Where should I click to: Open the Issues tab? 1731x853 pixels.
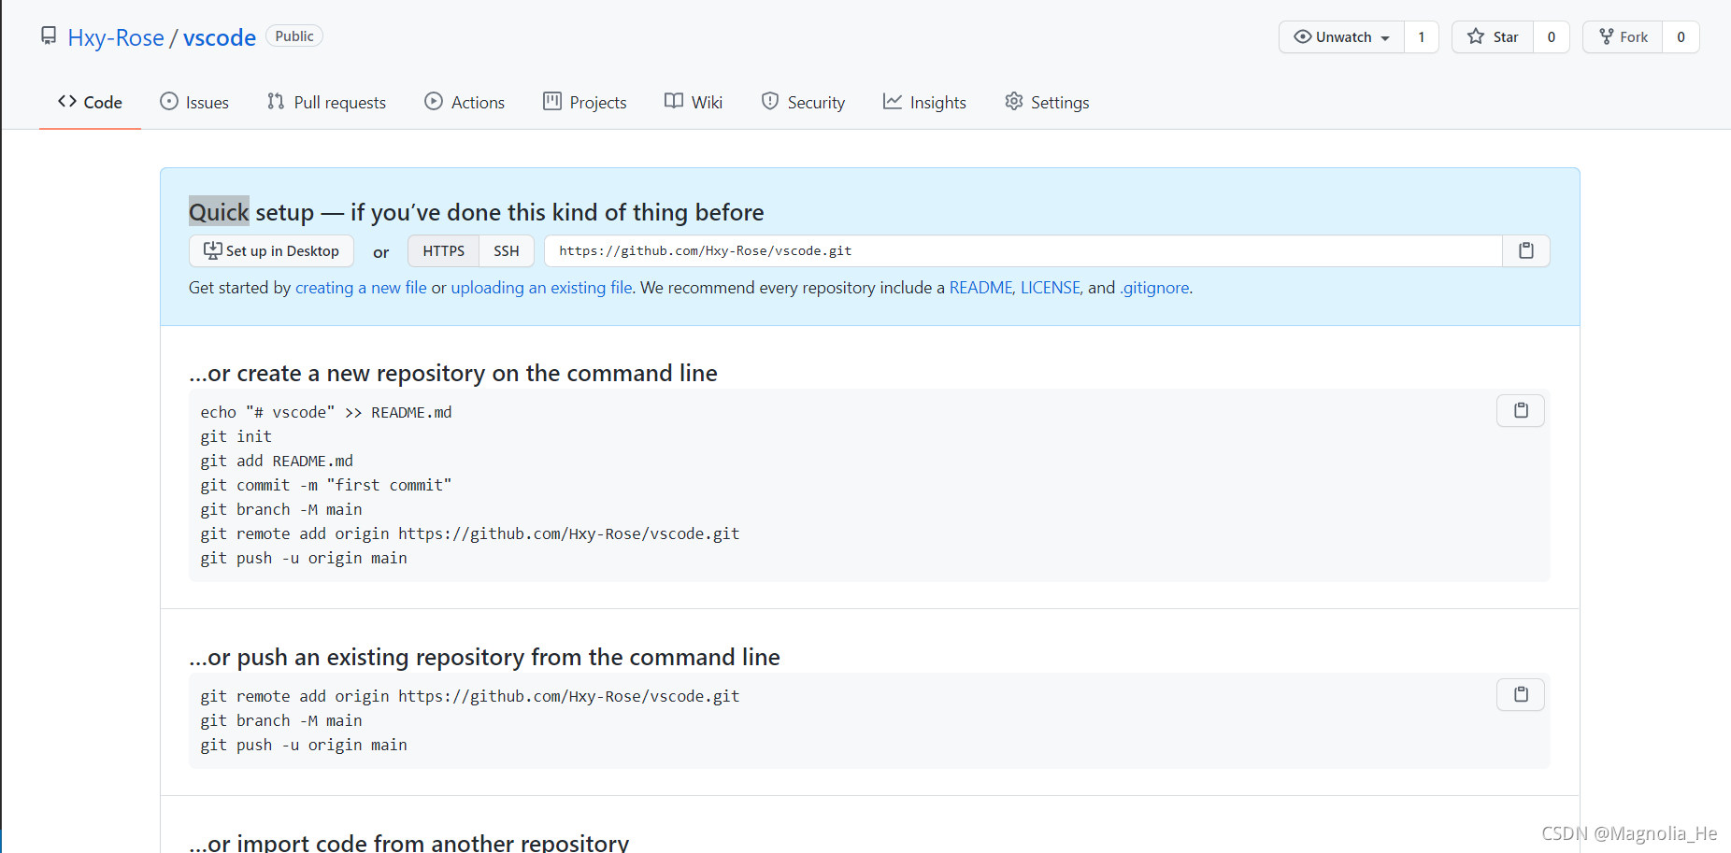click(x=194, y=102)
